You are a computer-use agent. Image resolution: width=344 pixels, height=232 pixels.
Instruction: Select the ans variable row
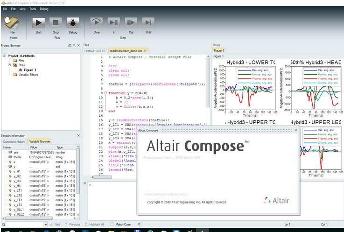tap(40, 152)
